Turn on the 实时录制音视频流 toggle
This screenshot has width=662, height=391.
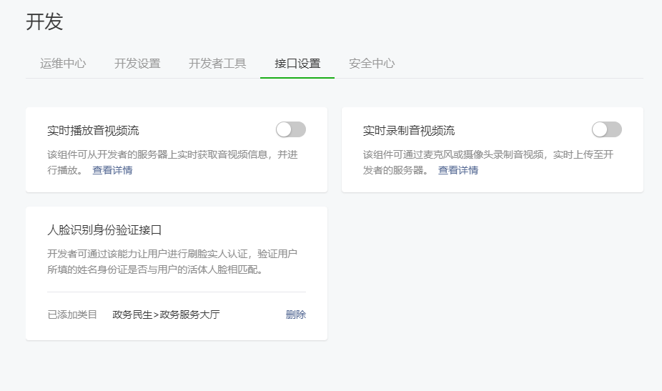point(607,129)
